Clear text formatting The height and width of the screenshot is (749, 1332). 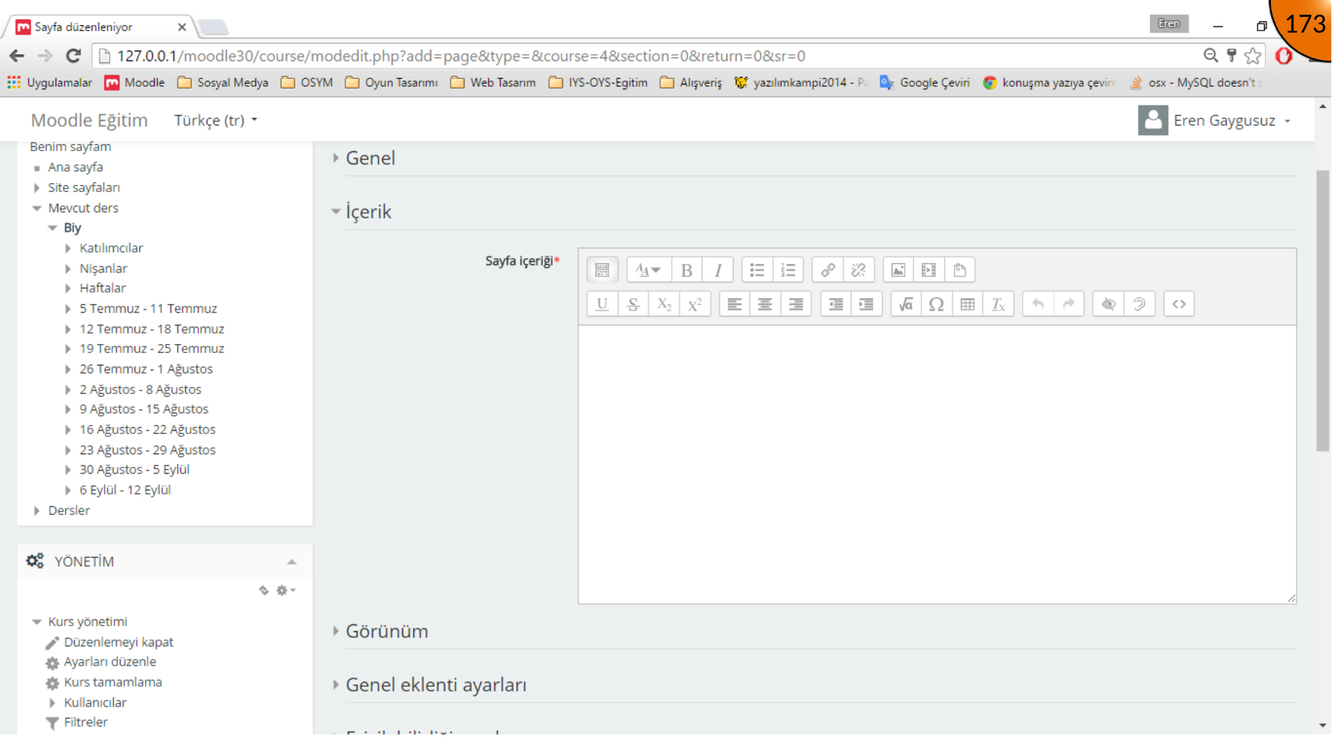point(998,304)
